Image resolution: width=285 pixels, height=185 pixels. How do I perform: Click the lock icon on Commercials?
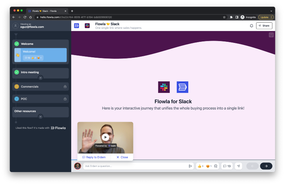(65, 87)
